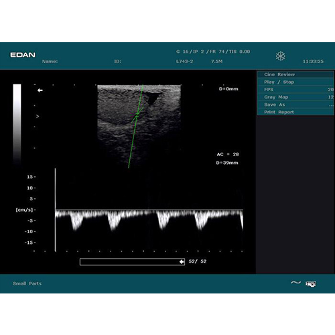The height and width of the screenshot is (335, 335).
Task: Click the Name: field label
Action: pos(50,62)
